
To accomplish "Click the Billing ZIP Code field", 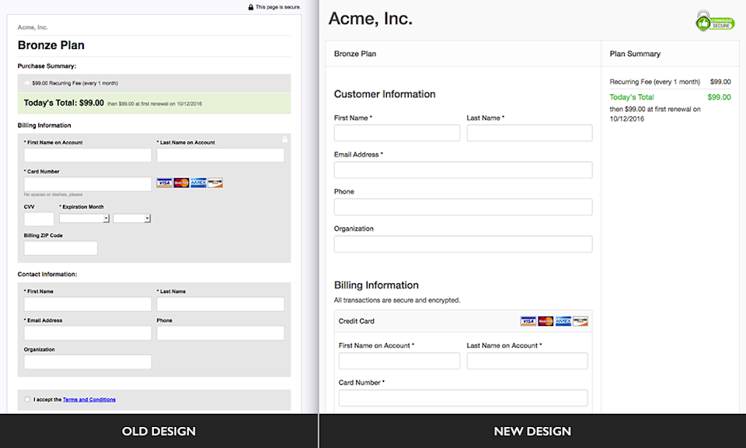I will coord(61,248).
